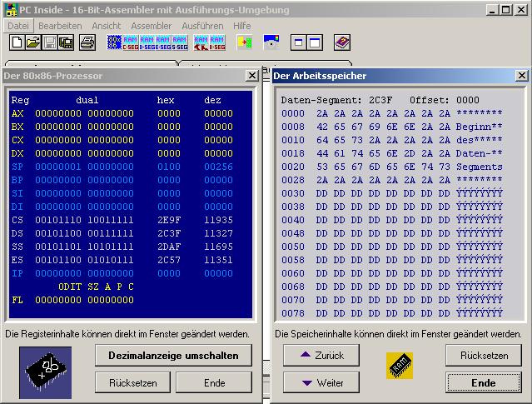
Task: Click Weiter to show next memory page
Action: (321, 382)
